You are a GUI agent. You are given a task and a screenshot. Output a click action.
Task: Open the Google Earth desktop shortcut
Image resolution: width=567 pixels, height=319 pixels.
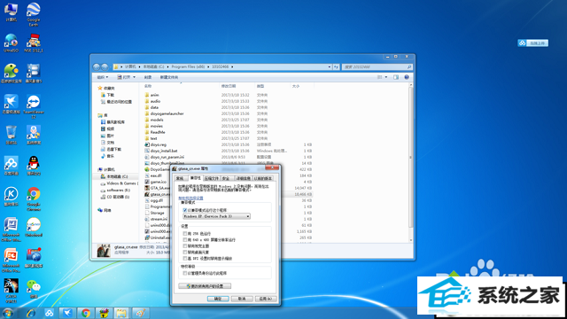[x=34, y=14]
